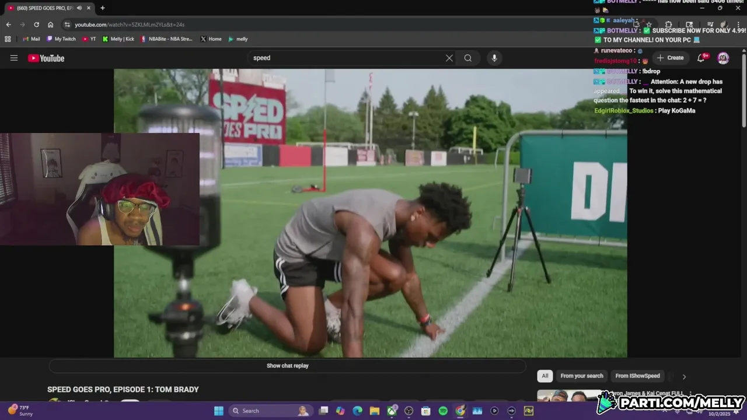Go to YouTube home via logo
Viewport: 747px width, 420px height.
coord(46,58)
